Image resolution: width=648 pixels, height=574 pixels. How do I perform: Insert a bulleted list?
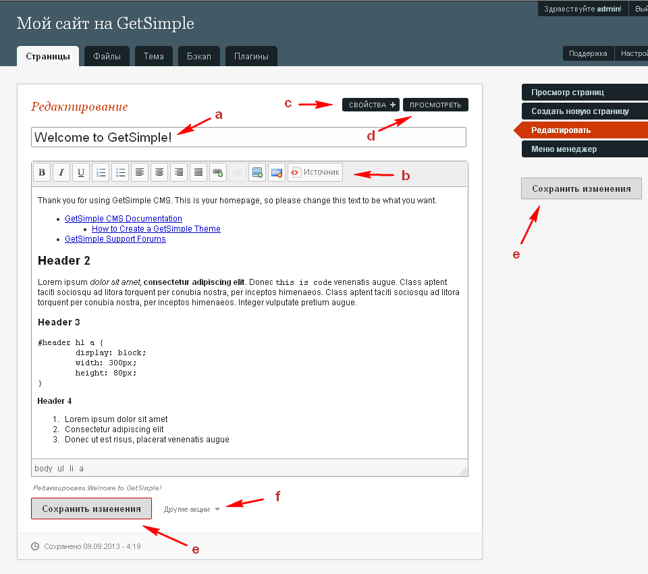coord(120,173)
